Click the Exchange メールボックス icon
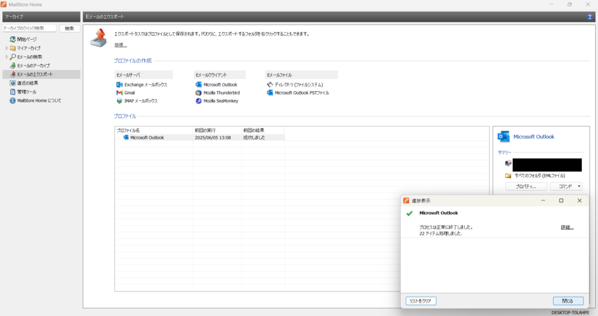 (x=119, y=85)
